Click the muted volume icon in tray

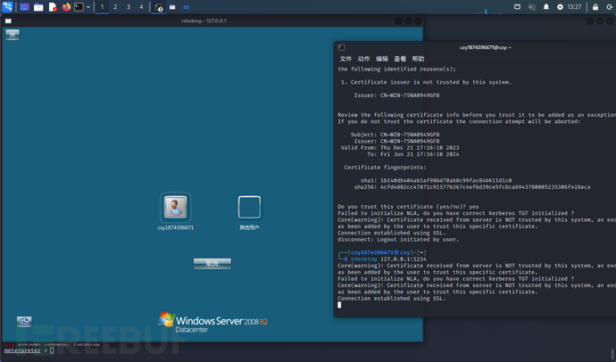click(x=532, y=7)
